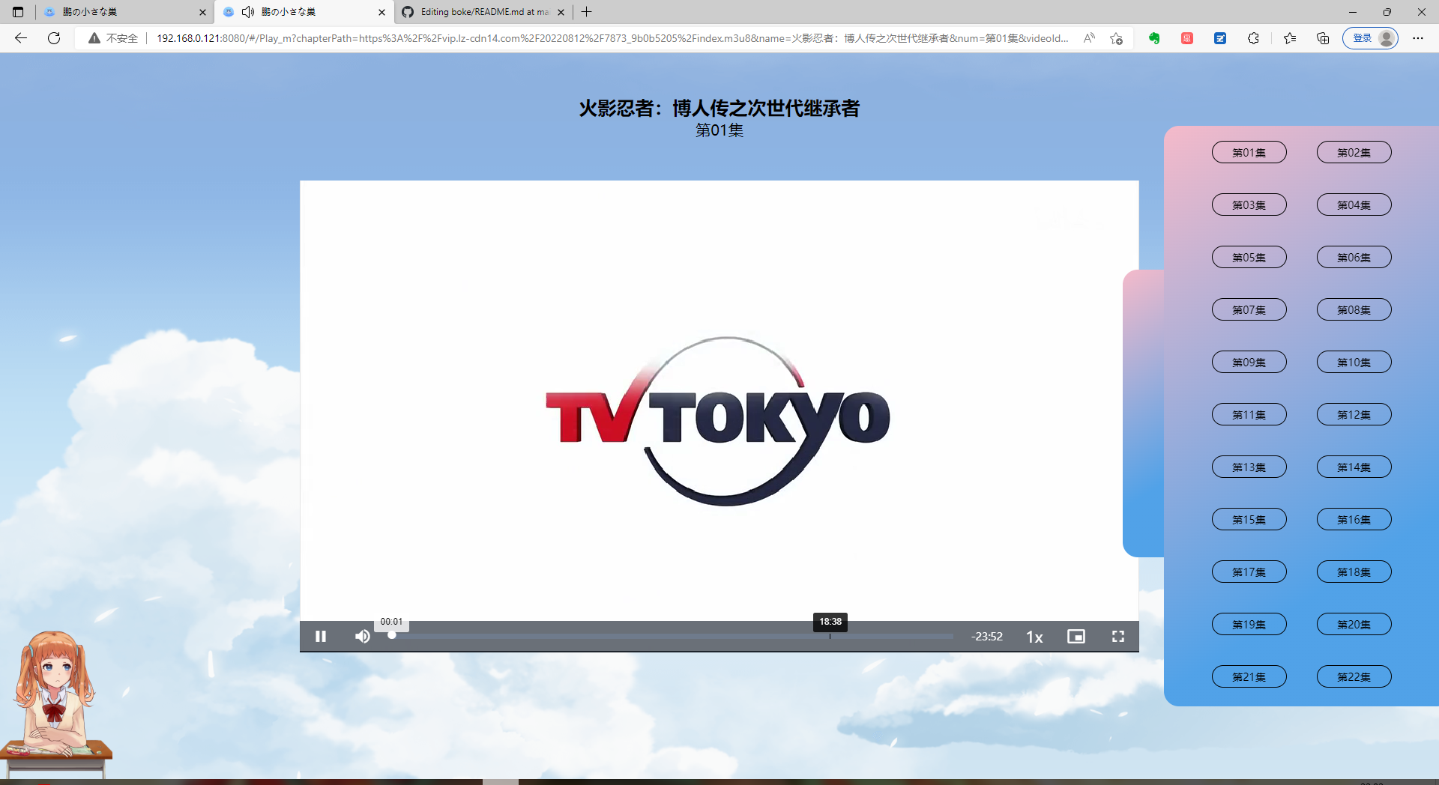This screenshot has width=1439, height=785.
Task: Mute the video with speaker icon
Action: pyautogui.click(x=362, y=636)
